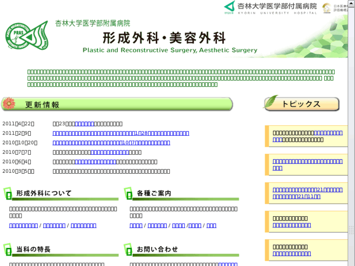Click the green square icon beside 各種ご案内

128,194
